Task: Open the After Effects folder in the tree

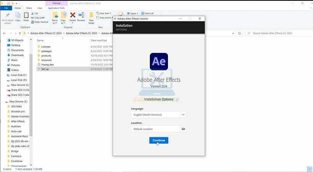Action: pyautogui.click(x=18, y=122)
